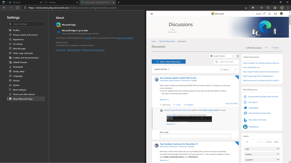291x163 pixels.
Task: Open the open source software link
Action: [125, 38]
